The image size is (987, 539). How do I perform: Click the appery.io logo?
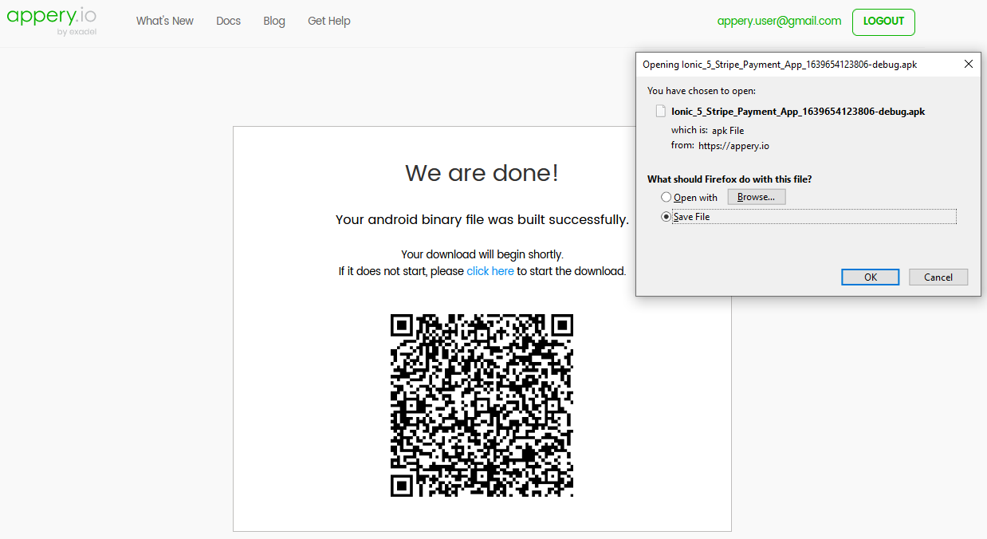(x=52, y=20)
